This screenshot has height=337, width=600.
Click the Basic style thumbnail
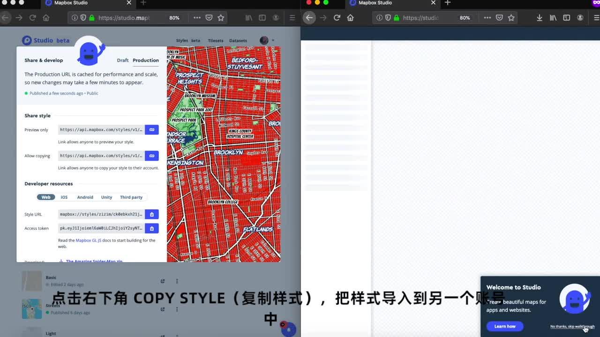pos(31,281)
